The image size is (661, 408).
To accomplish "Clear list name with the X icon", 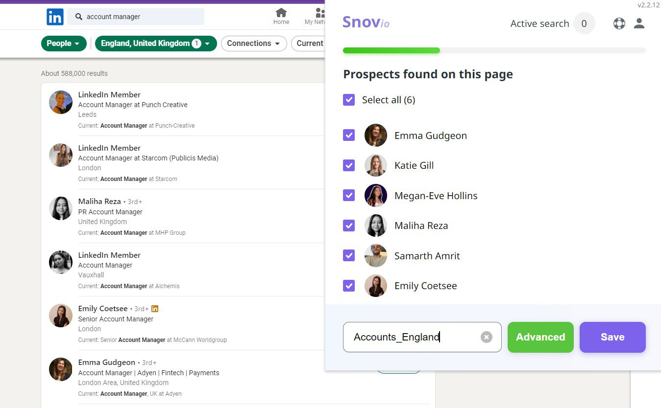I will (x=486, y=337).
